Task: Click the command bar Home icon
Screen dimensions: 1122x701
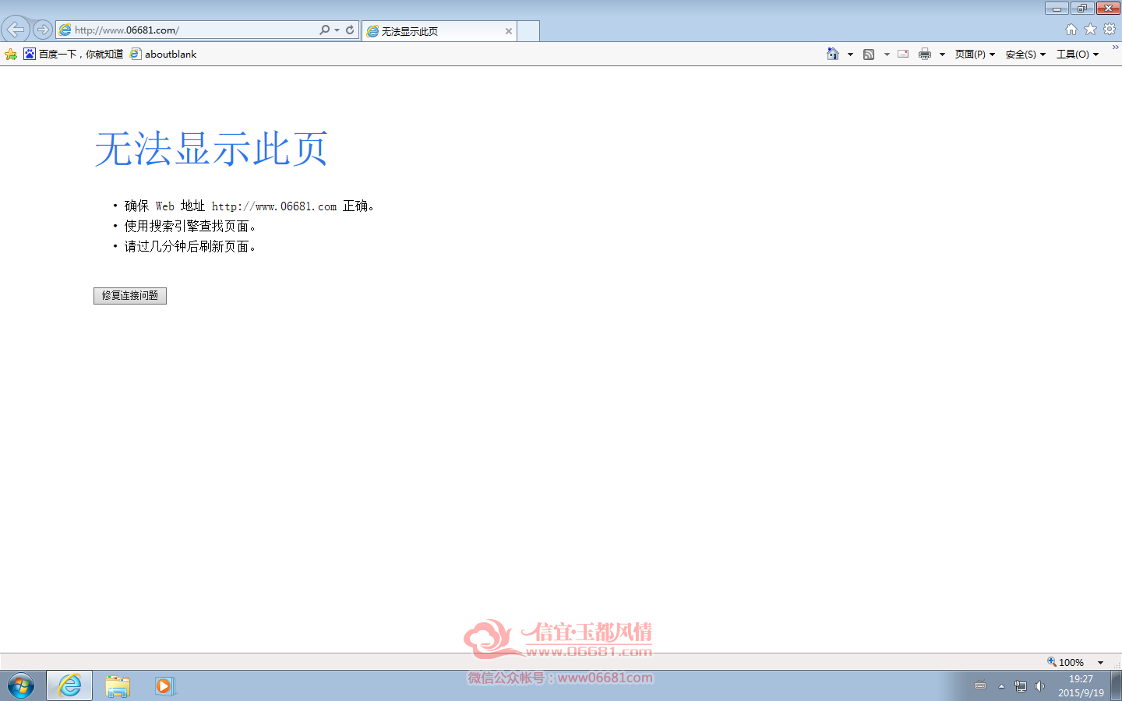Action: tap(833, 54)
